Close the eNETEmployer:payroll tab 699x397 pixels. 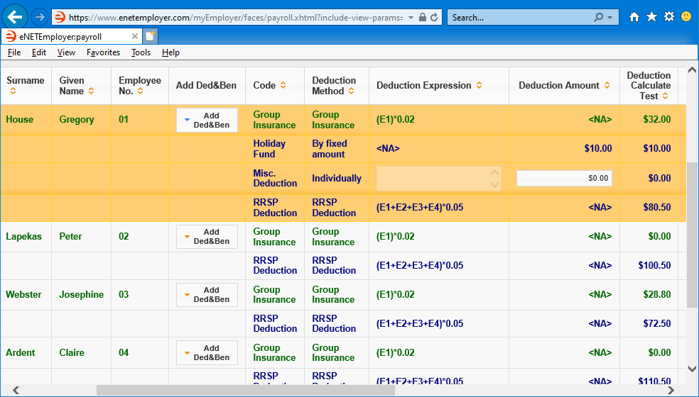click(135, 36)
